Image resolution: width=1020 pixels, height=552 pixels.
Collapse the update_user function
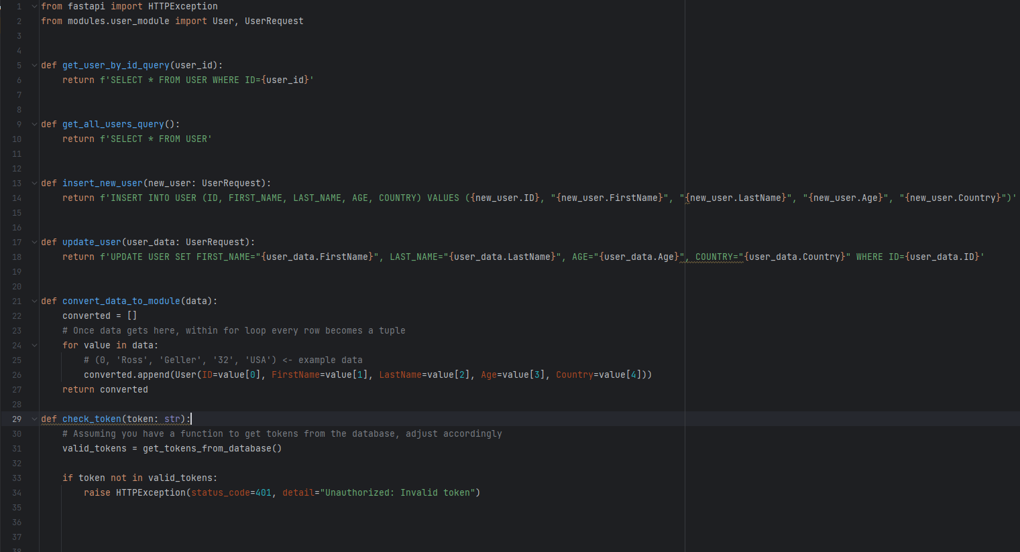coord(34,242)
